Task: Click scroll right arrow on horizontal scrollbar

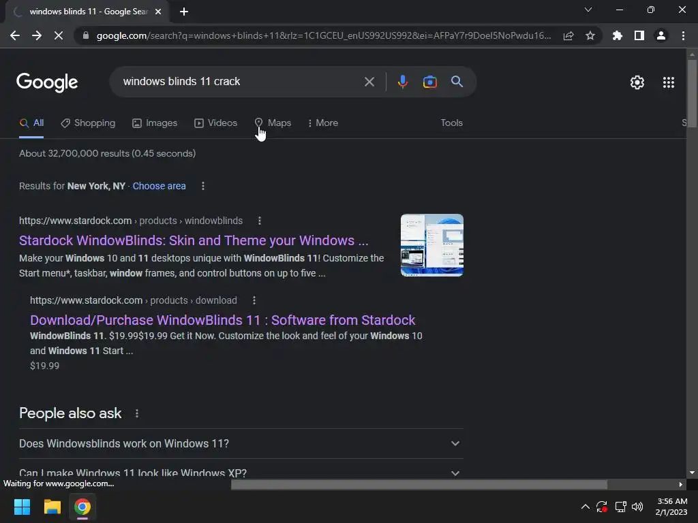Action: 681,484
